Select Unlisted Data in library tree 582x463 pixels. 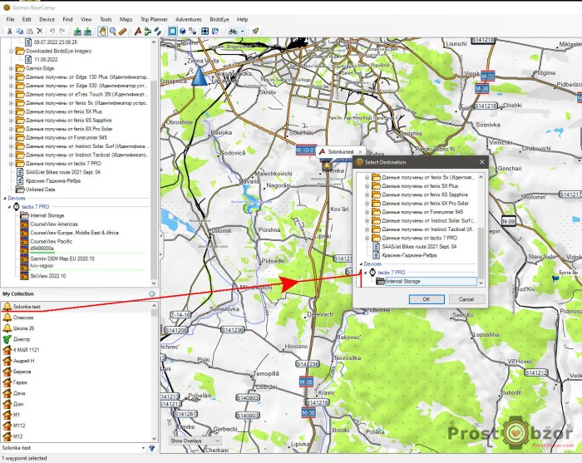coord(41,190)
